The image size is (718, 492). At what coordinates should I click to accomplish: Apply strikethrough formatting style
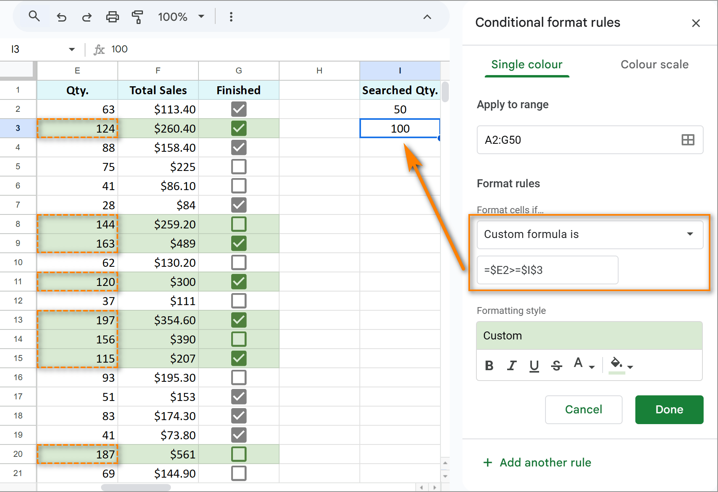557,365
